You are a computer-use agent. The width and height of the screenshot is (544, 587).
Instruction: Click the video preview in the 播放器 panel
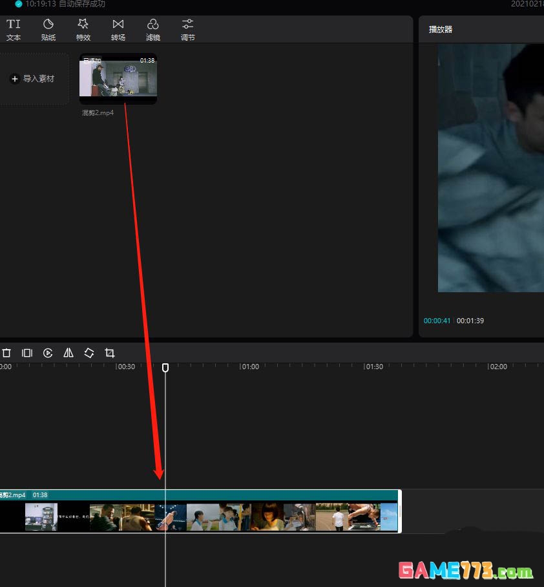click(x=491, y=168)
